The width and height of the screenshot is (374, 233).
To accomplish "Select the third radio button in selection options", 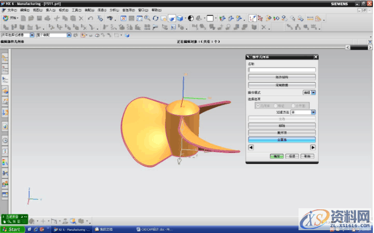I will (x=292, y=106).
